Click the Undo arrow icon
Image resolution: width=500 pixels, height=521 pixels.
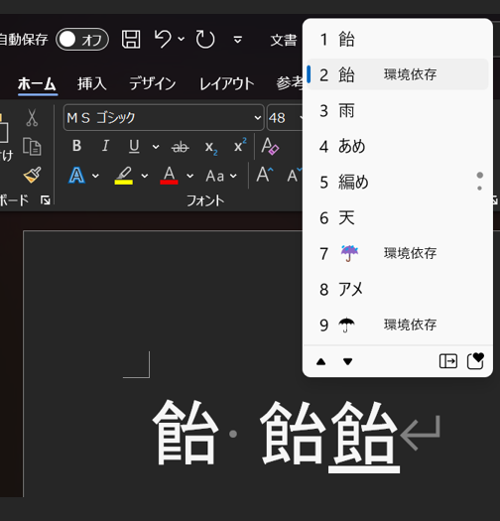click(x=163, y=39)
